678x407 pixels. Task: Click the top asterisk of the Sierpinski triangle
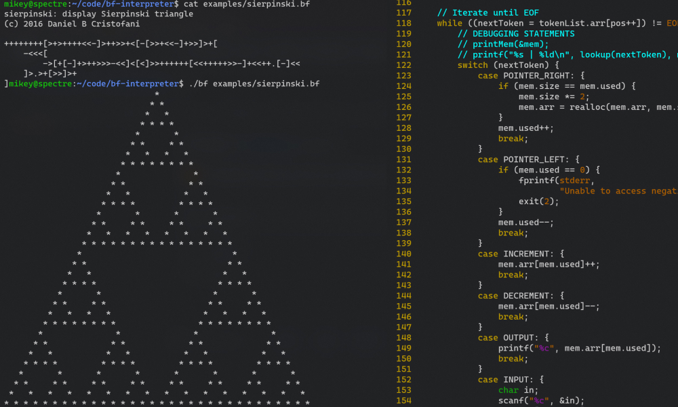(x=157, y=94)
